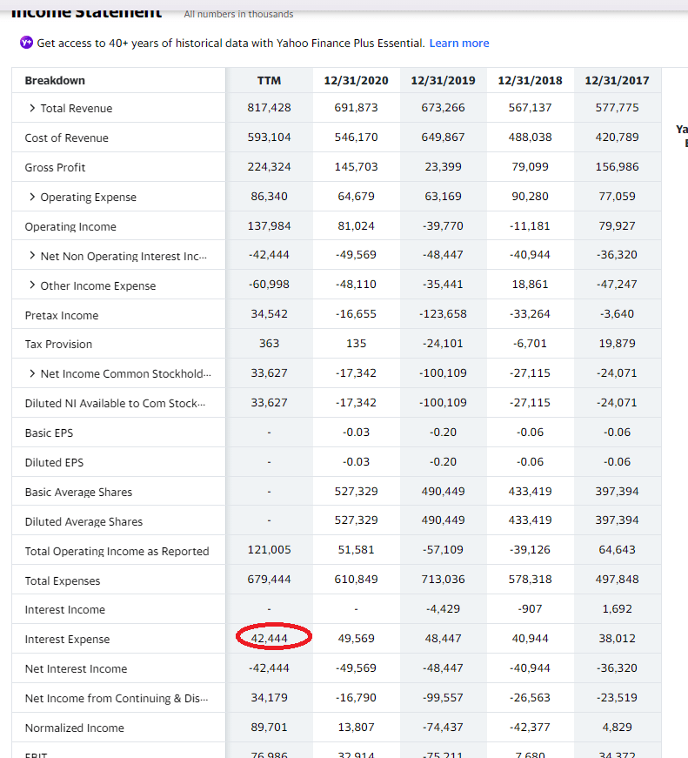The height and width of the screenshot is (758, 688).
Task: Expand Net Income Common Stockholders row
Action: tap(32, 374)
